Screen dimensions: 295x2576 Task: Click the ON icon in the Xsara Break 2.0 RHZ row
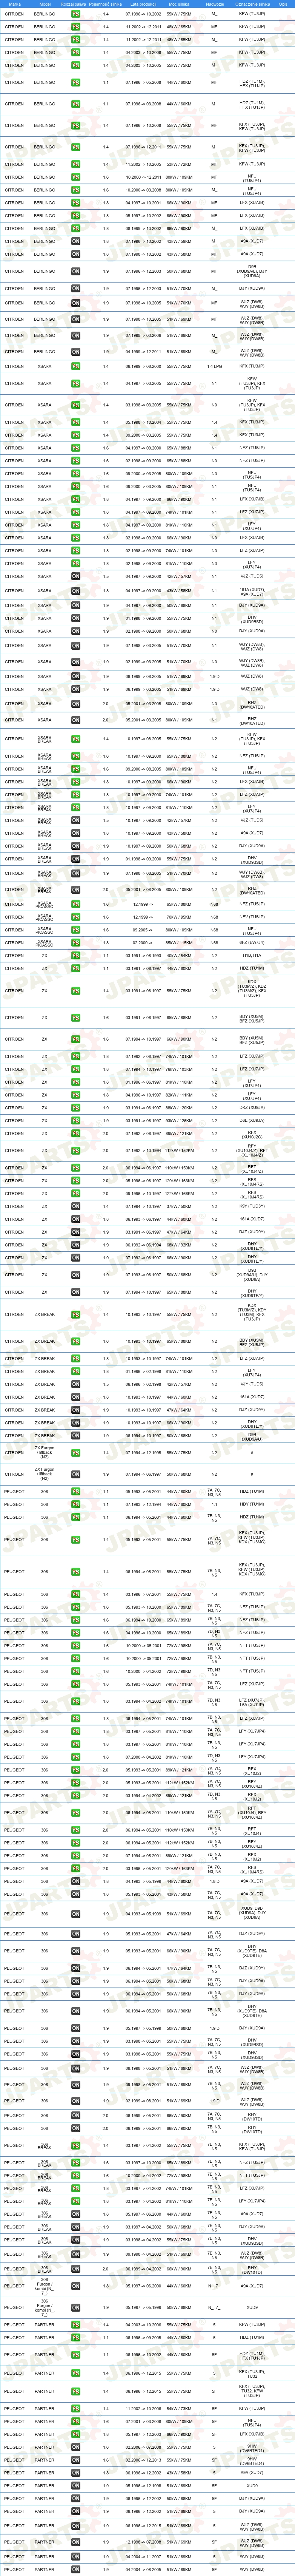pyautogui.click(x=76, y=889)
